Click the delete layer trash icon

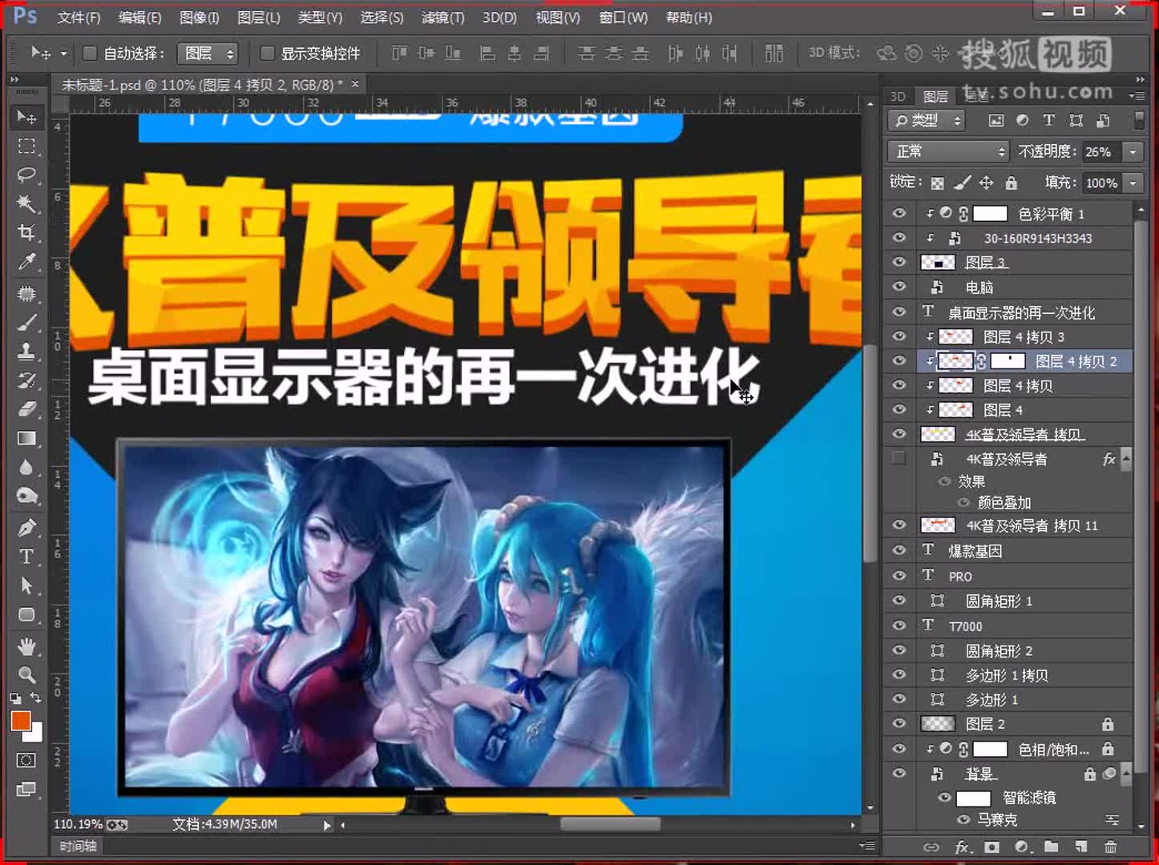(1110, 847)
